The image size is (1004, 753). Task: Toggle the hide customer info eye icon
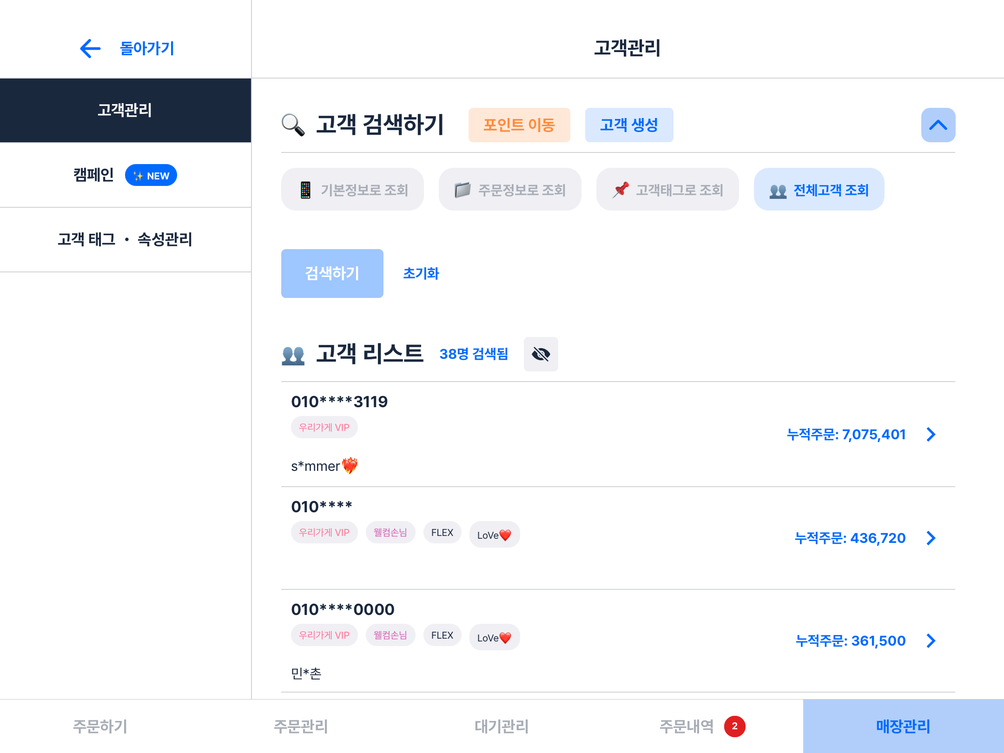(x=541, y=354)
